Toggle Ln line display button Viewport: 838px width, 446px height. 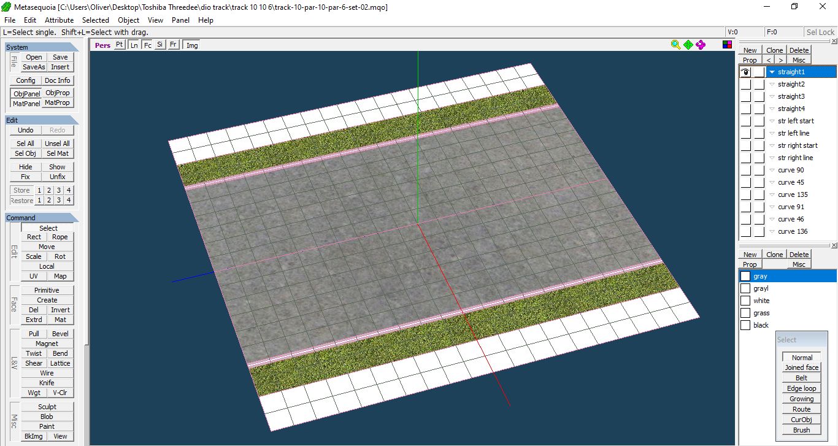134,45
